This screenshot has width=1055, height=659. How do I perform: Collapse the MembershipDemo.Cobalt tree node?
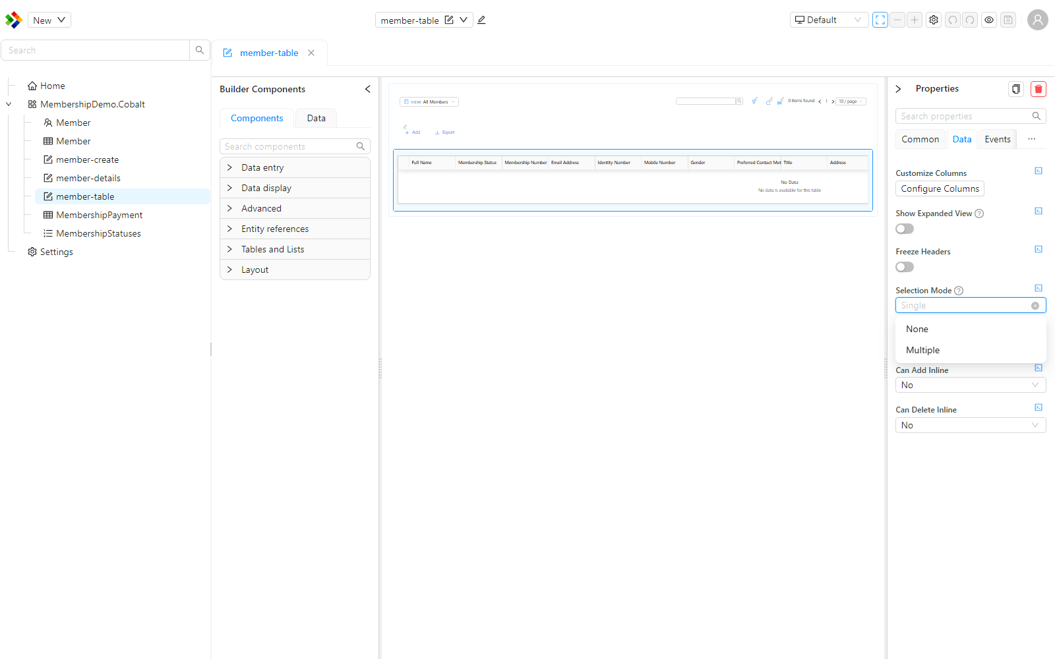9,104
